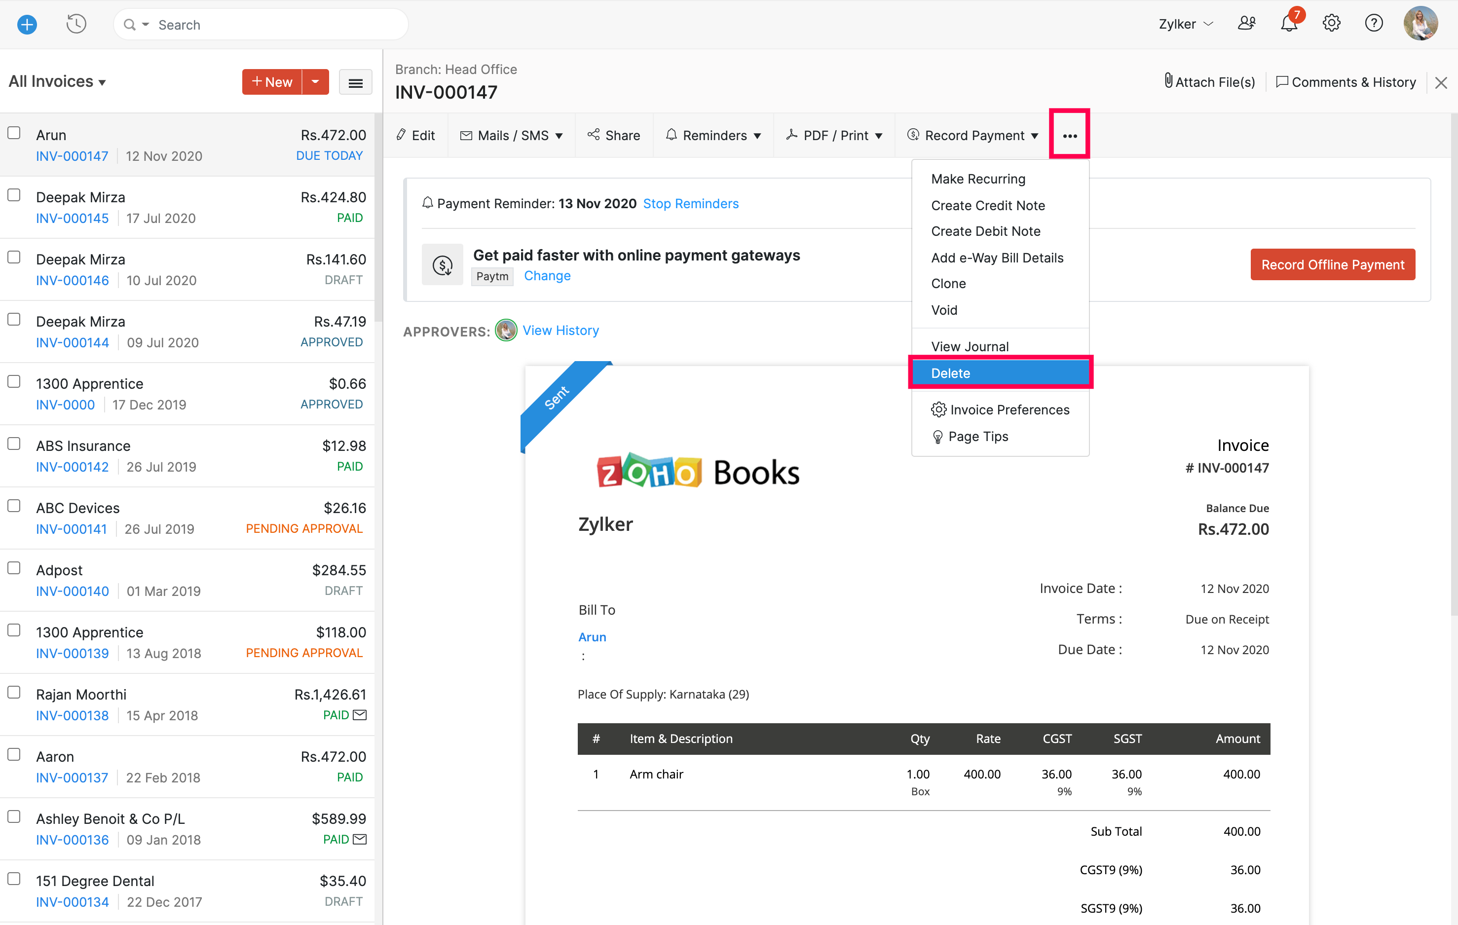Click the user profile avatar

pos(1420,24)
